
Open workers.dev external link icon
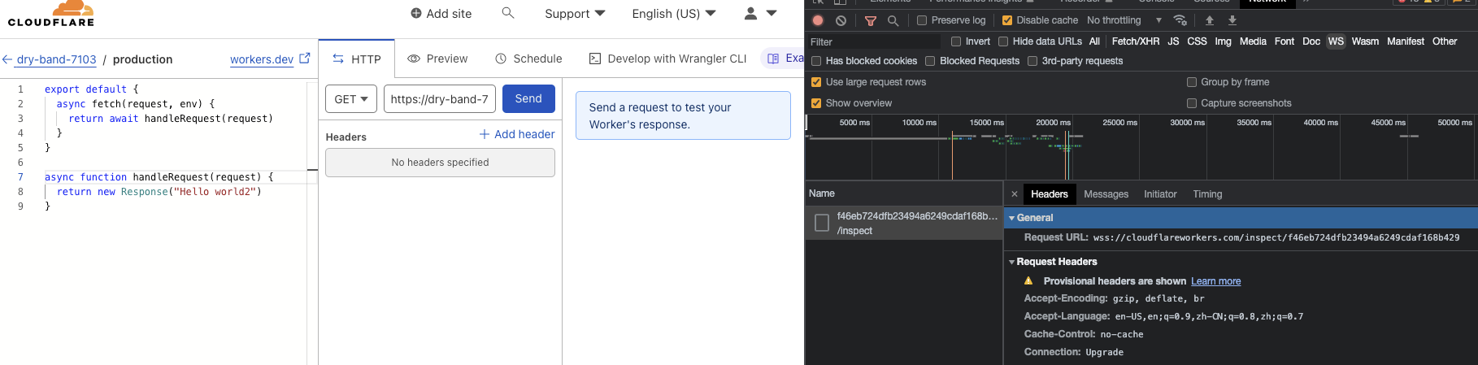[305, 59]
